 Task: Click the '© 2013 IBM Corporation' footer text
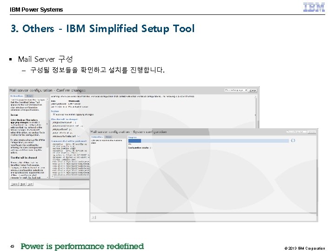tap(305, 248)
